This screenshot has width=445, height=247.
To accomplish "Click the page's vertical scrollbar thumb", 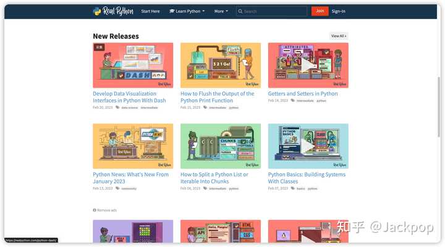I will click(x=439, y=107).
